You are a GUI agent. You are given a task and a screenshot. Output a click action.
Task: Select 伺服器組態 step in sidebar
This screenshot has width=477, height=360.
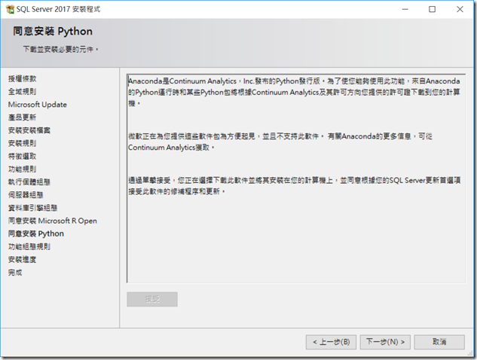pyautogui.click(x=26, y=195)
